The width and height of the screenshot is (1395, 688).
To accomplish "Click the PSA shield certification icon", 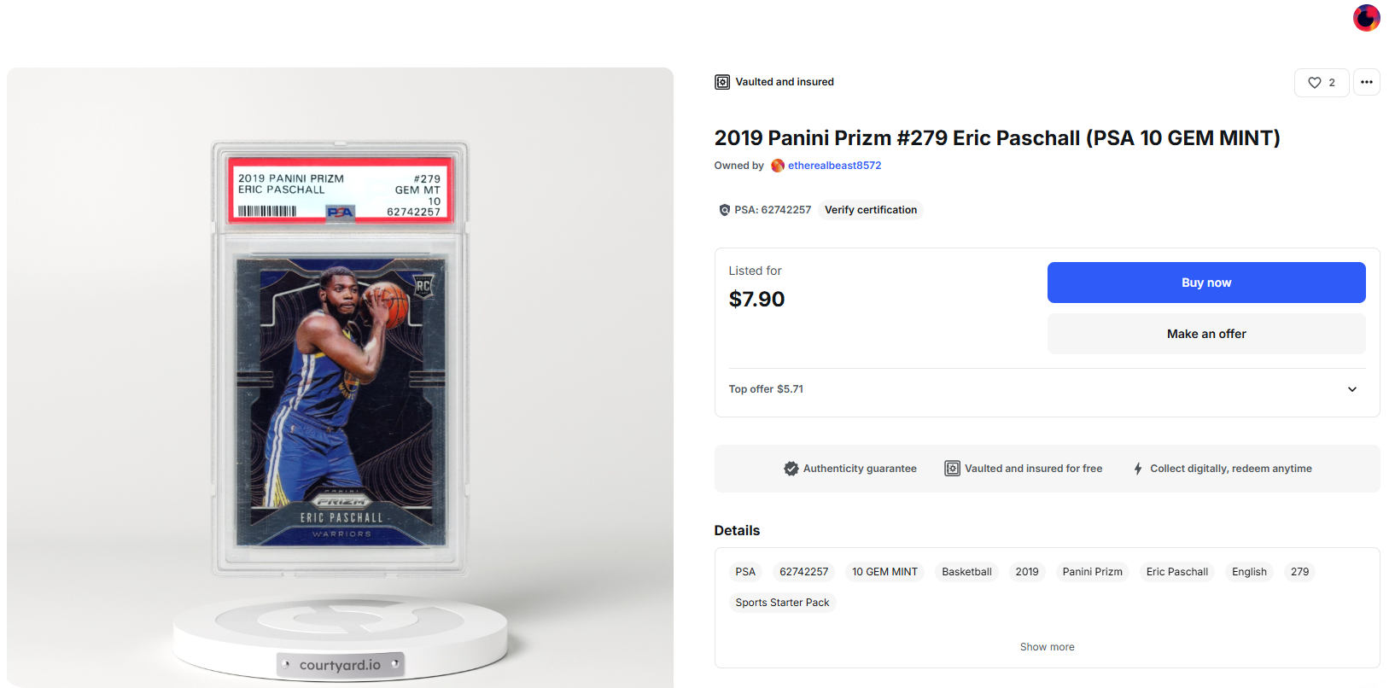I will tap(724, 210).
